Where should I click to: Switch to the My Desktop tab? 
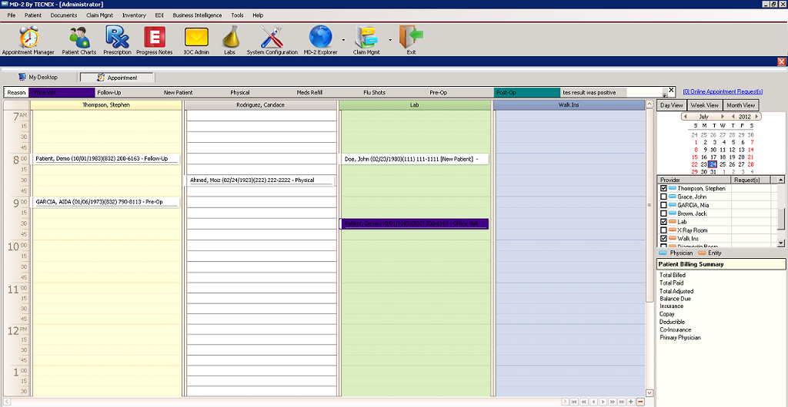pyautogui.click(x=38, y=78)
